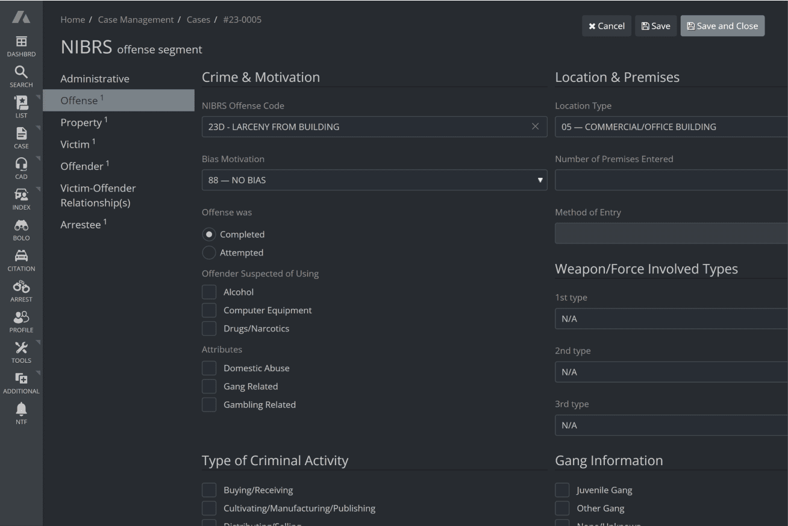Navigate to Case Management via breadcrumb

point(136,19)
